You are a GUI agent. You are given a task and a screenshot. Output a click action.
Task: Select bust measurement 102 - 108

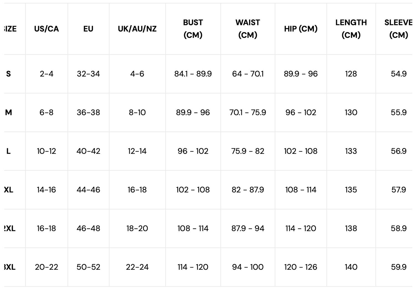193,190
